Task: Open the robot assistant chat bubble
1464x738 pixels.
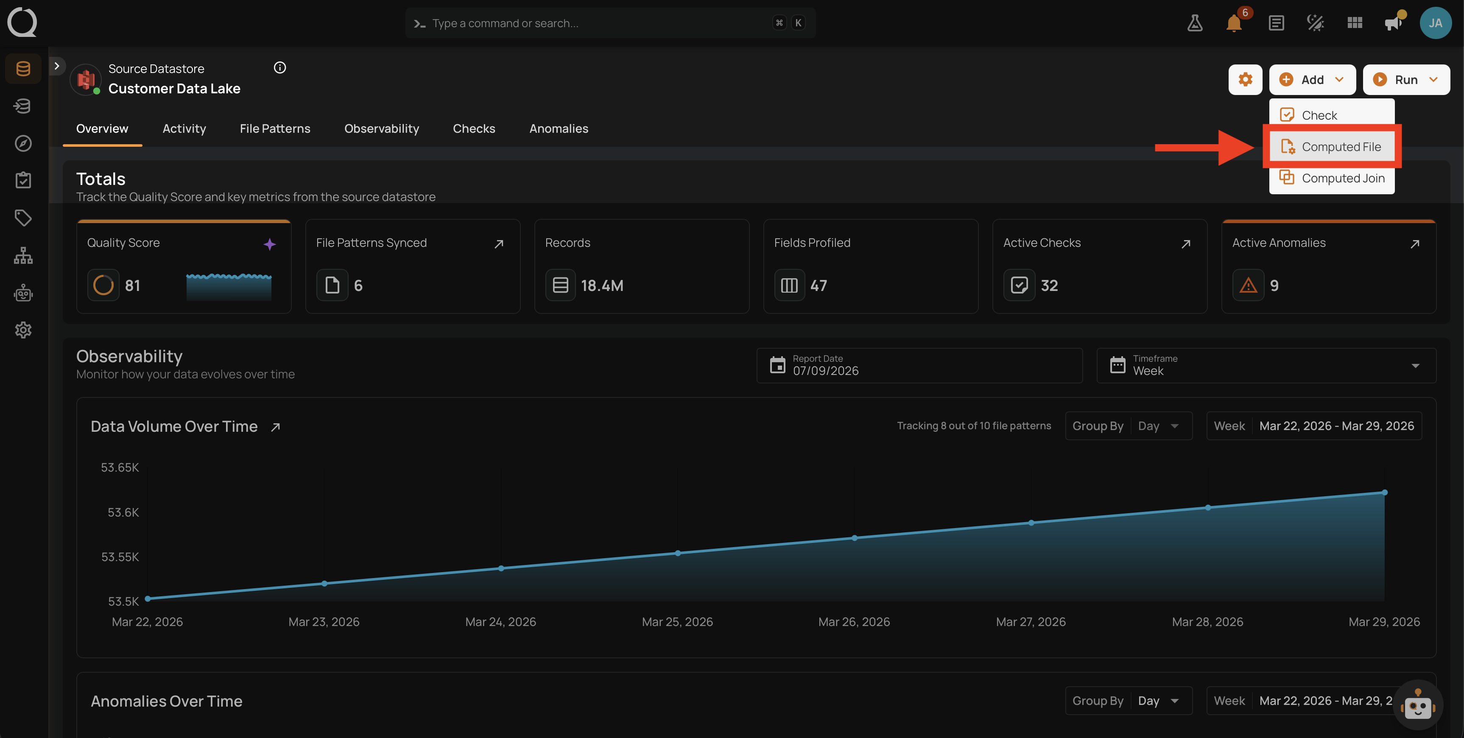Action: (x=1418, y=705)
